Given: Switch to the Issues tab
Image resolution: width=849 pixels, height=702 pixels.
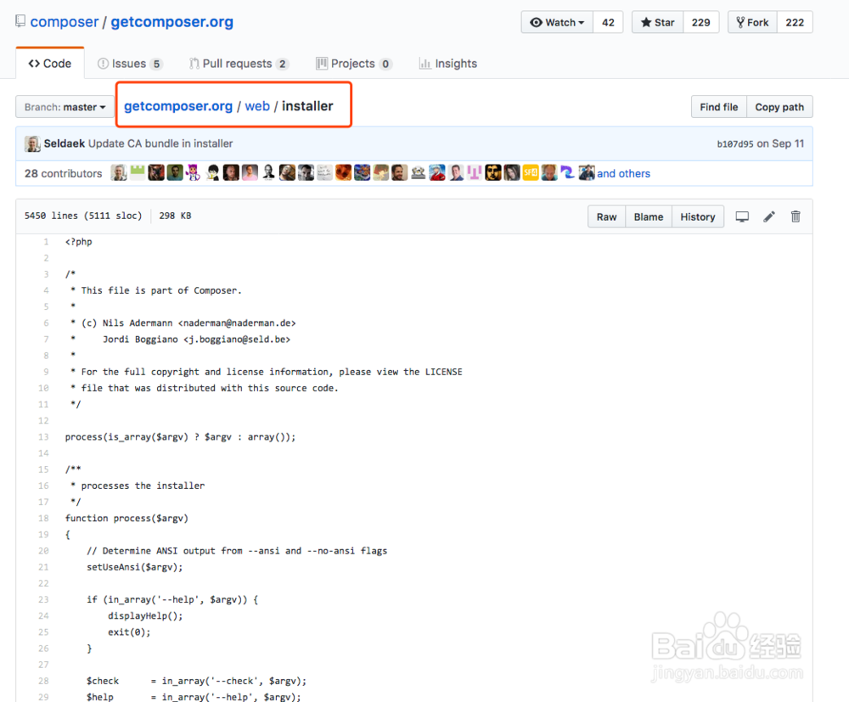Looking at the screenshot, I should pos(130,63).
